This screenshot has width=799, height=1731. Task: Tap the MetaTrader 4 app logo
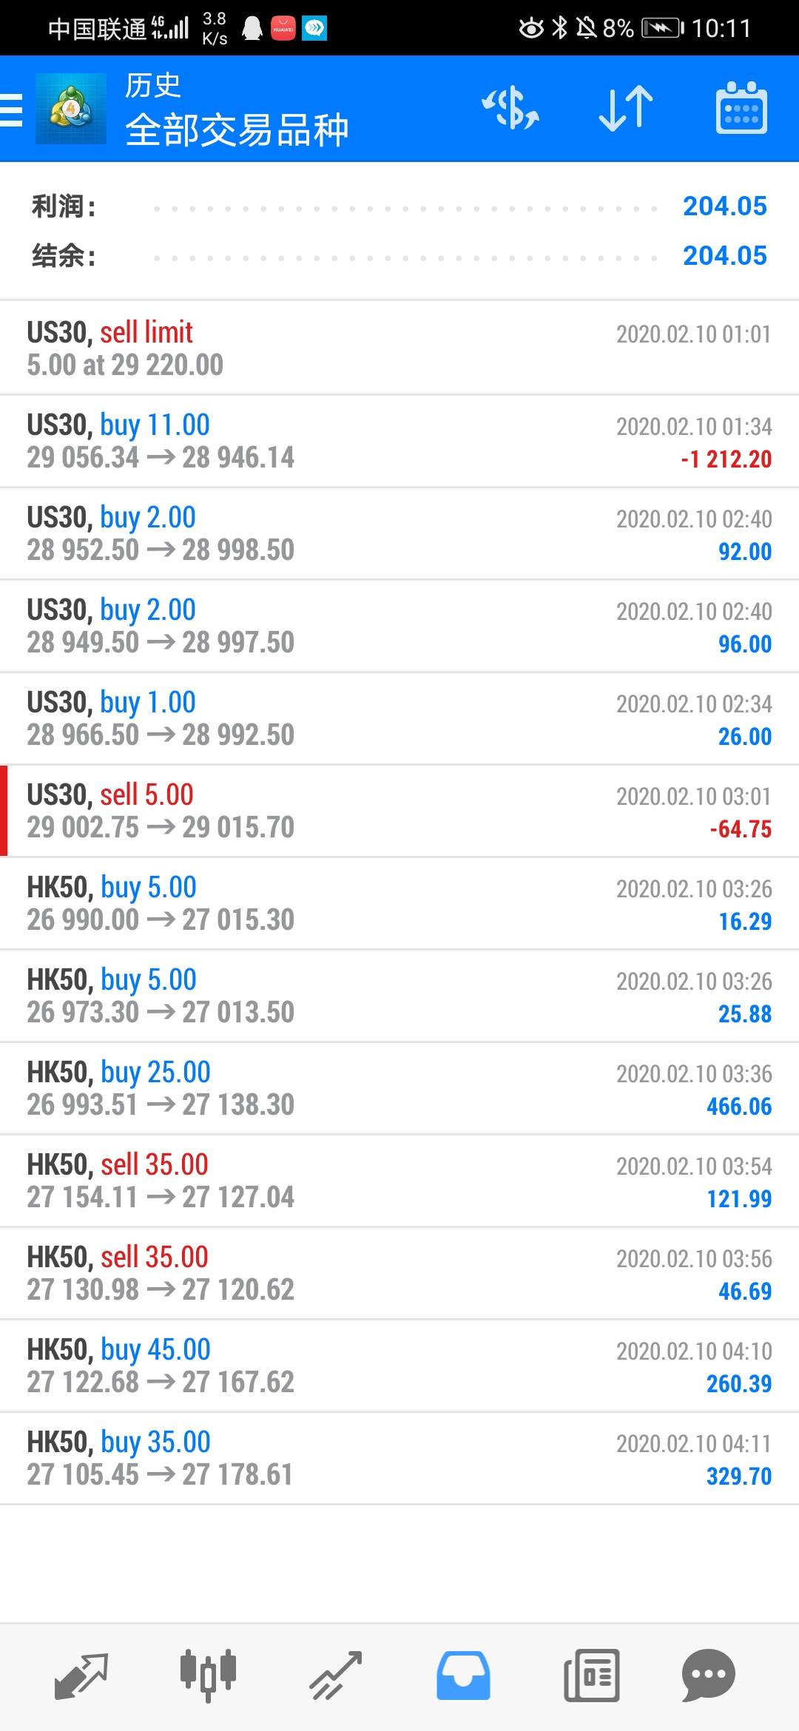point(71,109)
